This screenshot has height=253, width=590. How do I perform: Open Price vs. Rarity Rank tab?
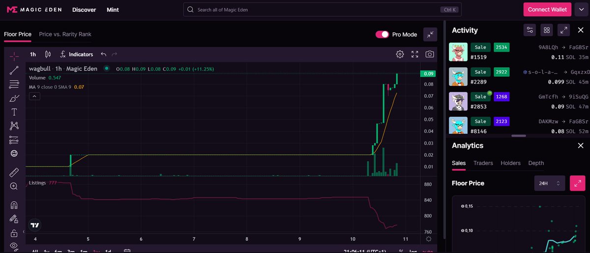point(65,34)
